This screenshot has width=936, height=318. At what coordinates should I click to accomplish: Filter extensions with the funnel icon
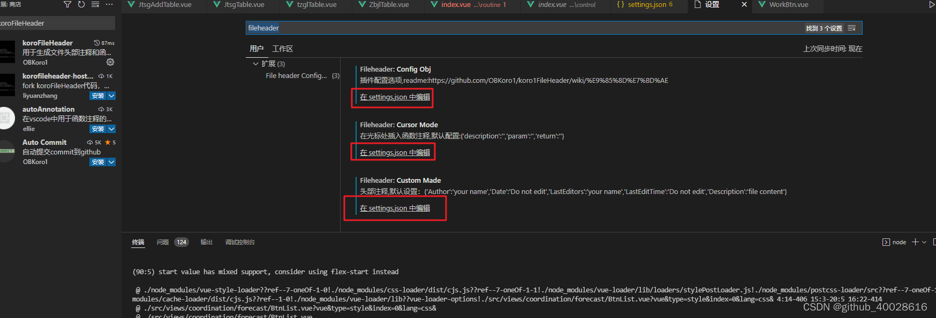(67, 4)
